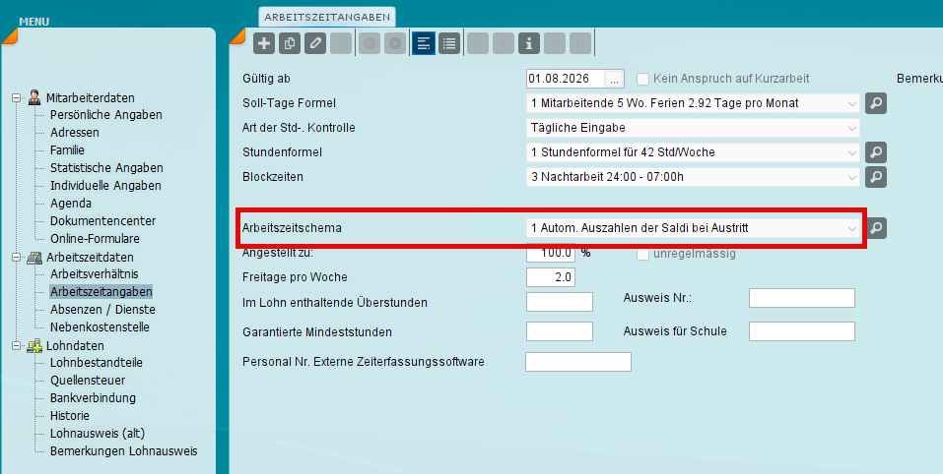Open Adressen in the menu tree

coord(75,133)
